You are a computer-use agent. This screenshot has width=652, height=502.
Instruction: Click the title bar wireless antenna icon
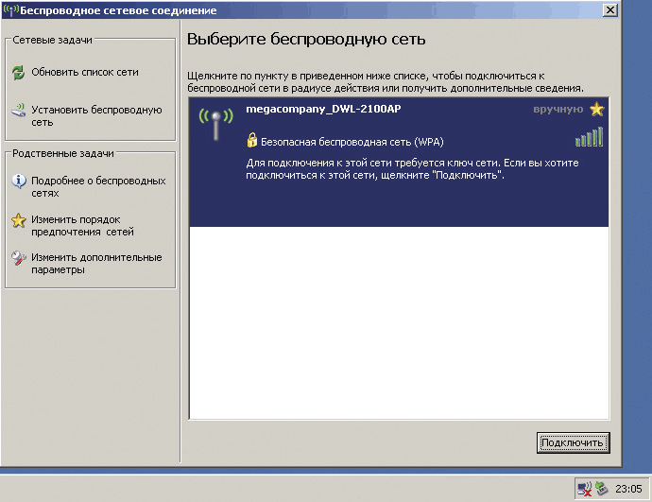[x=10, y=9]
